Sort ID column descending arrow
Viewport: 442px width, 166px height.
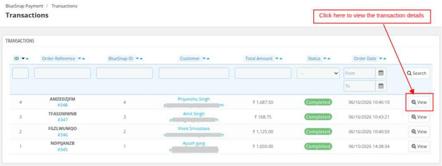point(23,59)
